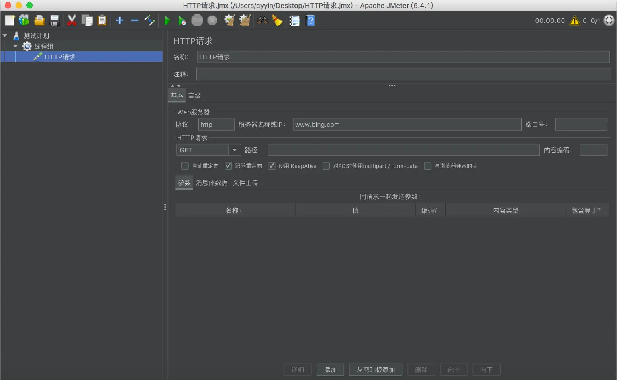Click the 从剪贴板添加 button

[x=376, y=370]
